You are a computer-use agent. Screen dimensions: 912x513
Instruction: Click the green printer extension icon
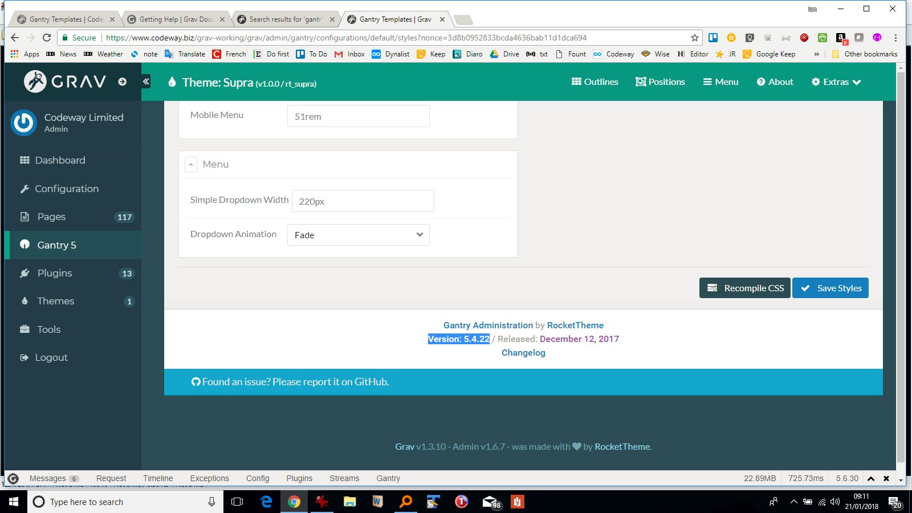click(823, 38)
